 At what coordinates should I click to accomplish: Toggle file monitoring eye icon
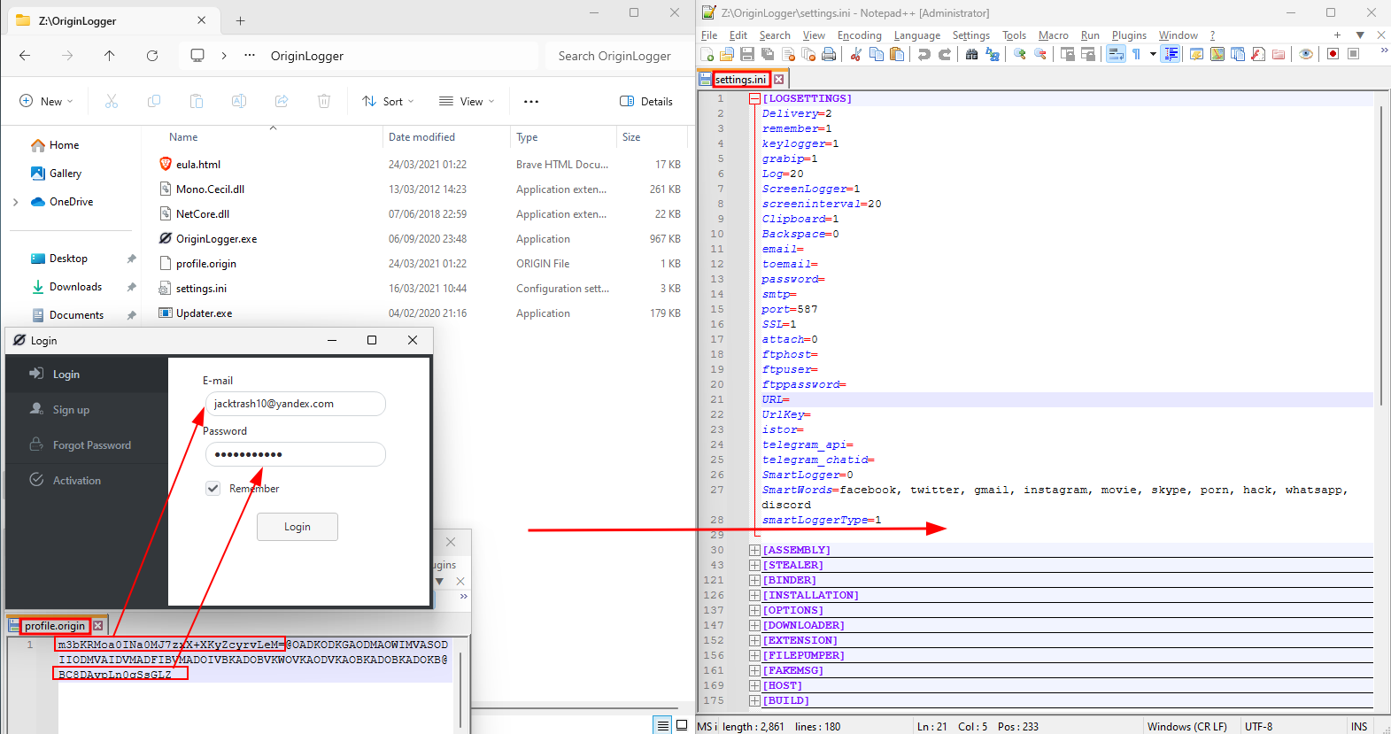(1306, 54)
